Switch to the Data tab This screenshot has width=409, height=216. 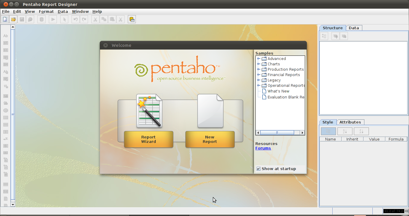click(354, 28)
